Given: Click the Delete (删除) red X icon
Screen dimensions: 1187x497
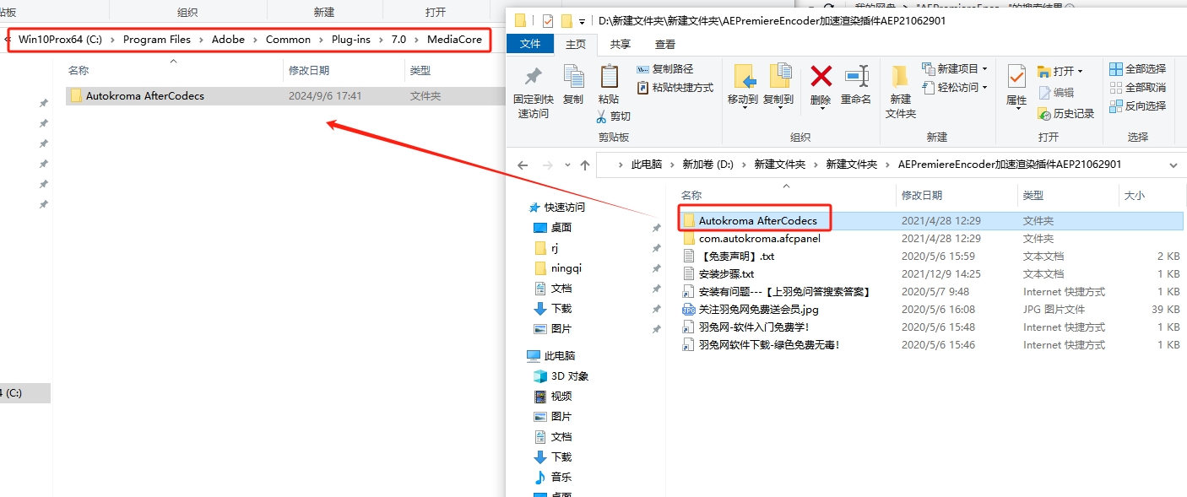Looking at the screenshot, I should [821, 77].
